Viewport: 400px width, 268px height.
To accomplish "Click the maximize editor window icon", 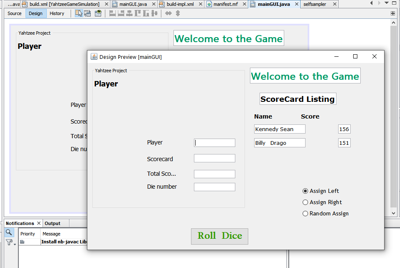I will coord(395,3).
